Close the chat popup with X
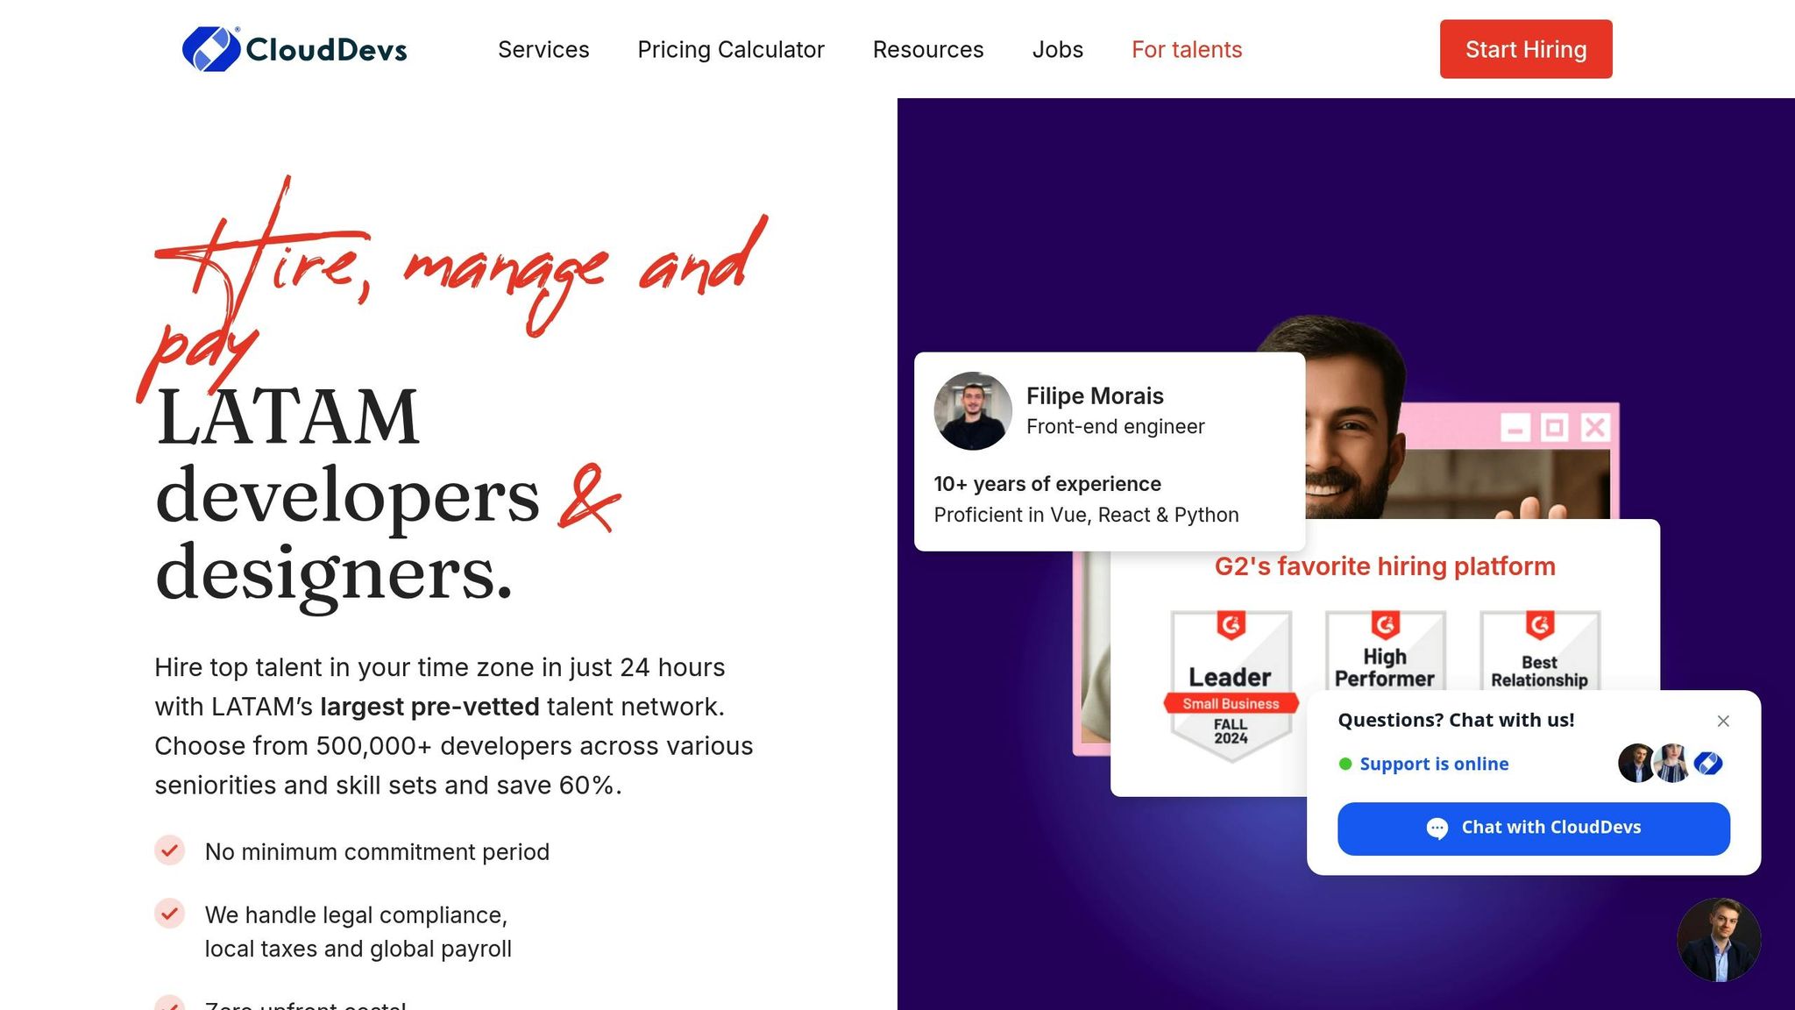 [x=1723, y=721]
